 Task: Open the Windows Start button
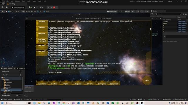pos(2,103)
